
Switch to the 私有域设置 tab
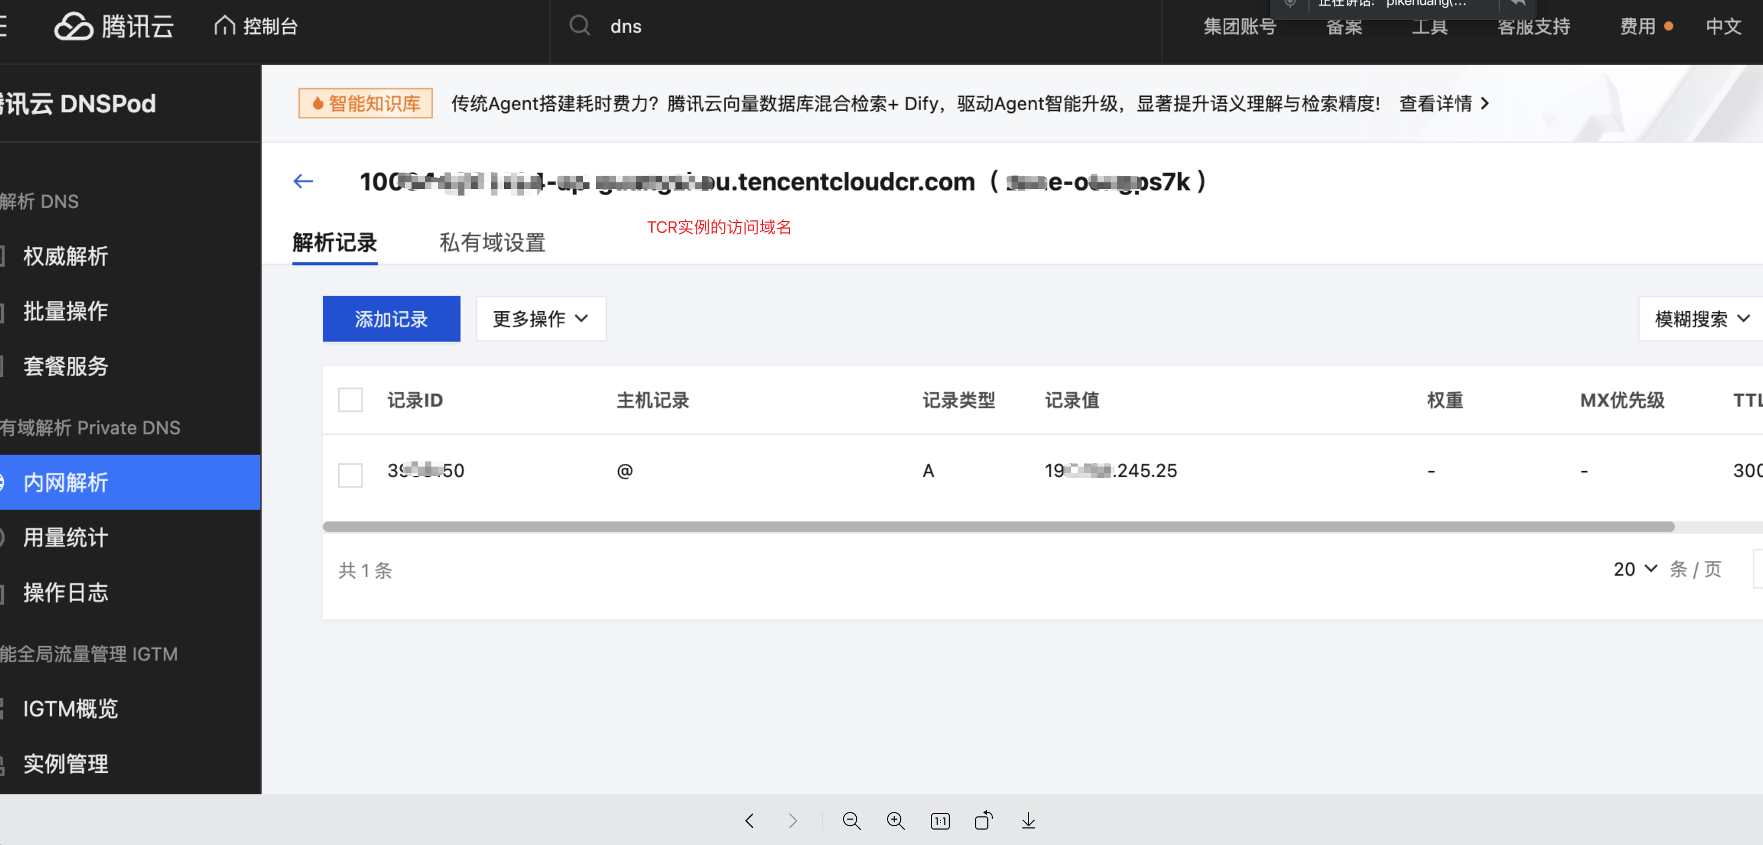tap(492, 243)
